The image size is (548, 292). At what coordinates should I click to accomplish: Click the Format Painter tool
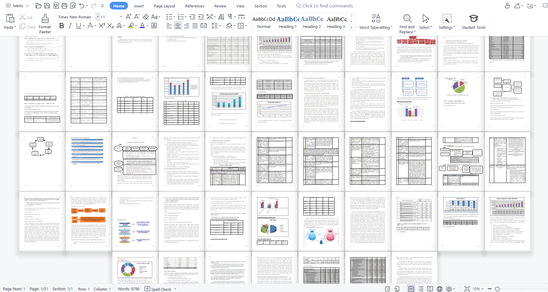(x=45, y=24)
